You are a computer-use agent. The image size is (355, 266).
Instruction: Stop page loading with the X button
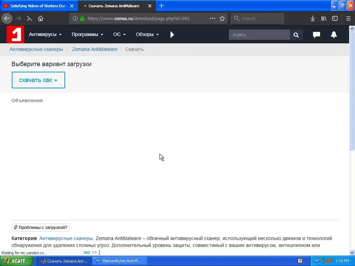(29, 18)
